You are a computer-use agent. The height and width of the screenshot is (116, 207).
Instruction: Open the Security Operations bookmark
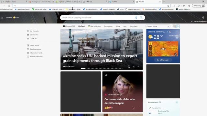[x=108, y=9]
